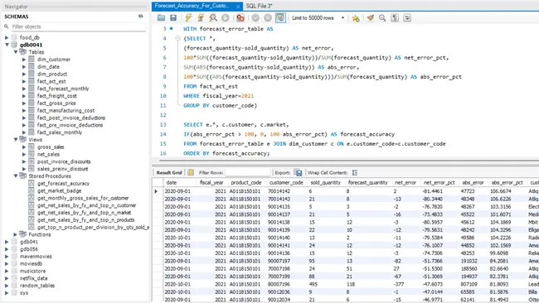Toggle the auto-commit mode button
539x303 pixels.
(280, 18)
